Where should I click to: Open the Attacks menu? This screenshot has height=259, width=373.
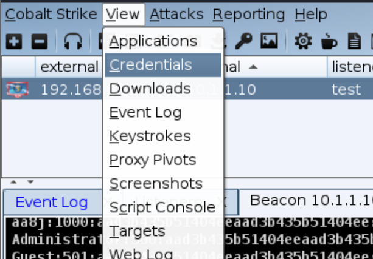[176, 14]
